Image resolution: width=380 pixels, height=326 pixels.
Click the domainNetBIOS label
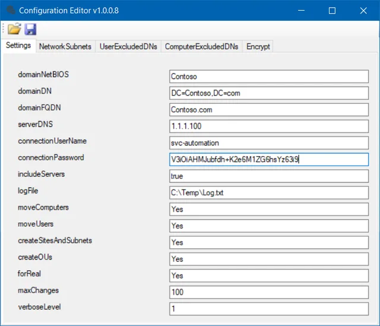43,74
